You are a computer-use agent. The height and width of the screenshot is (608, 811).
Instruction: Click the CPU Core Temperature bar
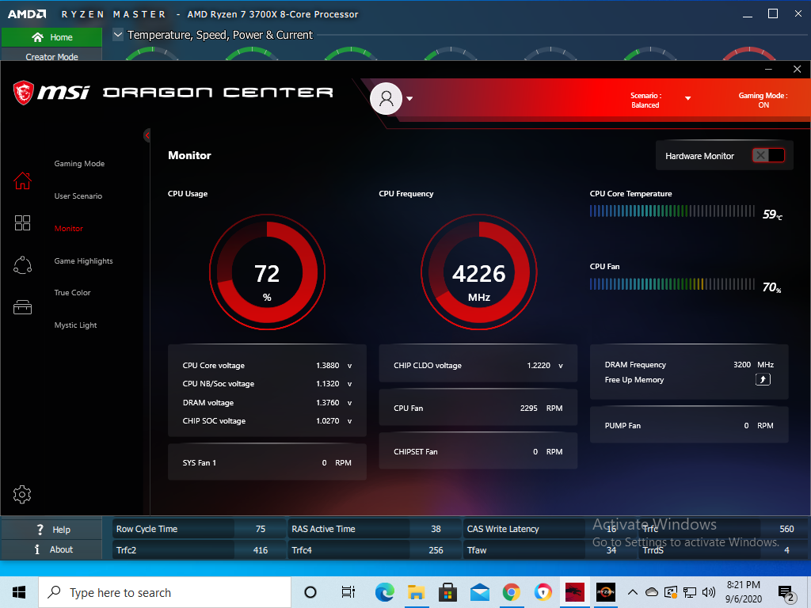(x=672, y=211)
